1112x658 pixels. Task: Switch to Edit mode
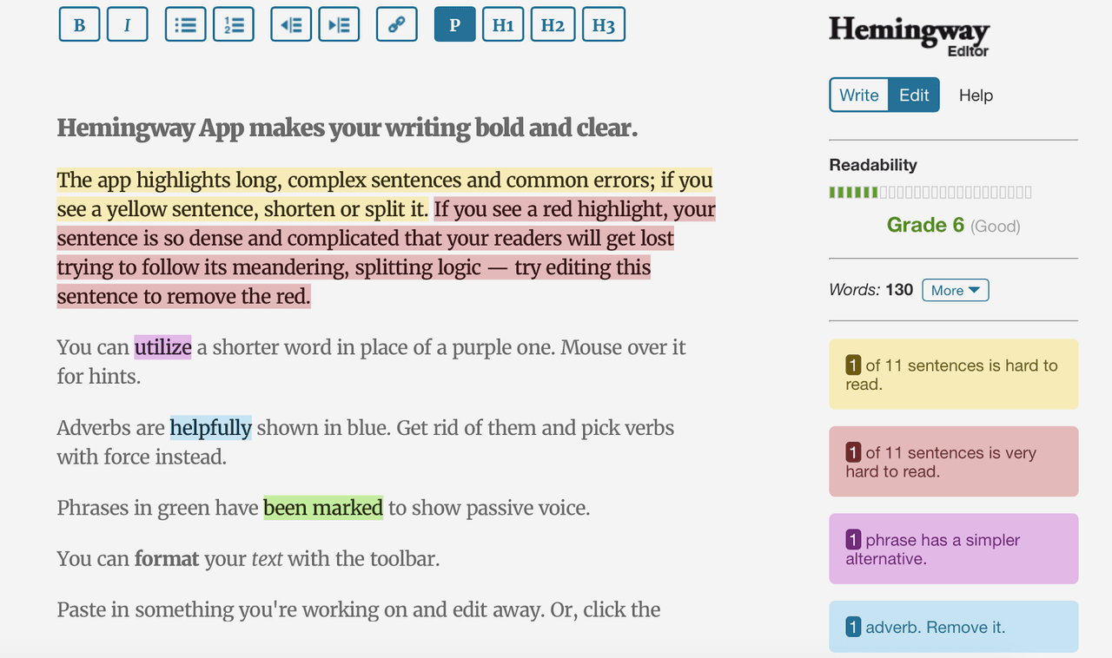(x=914, y=95)
